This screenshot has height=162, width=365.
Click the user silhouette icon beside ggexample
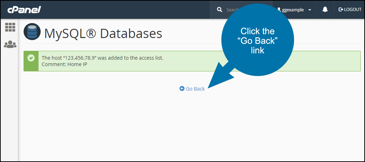point(279,10)
